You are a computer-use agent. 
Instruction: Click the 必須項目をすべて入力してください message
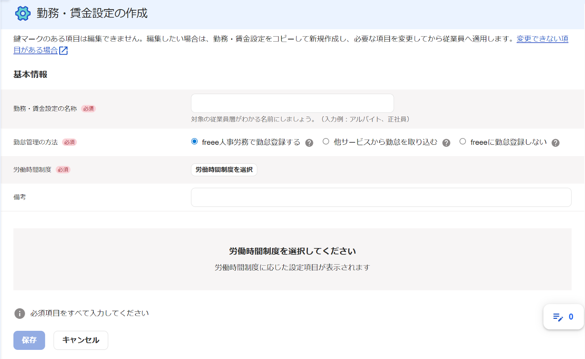pyautogui.click(x=90, y=313)
